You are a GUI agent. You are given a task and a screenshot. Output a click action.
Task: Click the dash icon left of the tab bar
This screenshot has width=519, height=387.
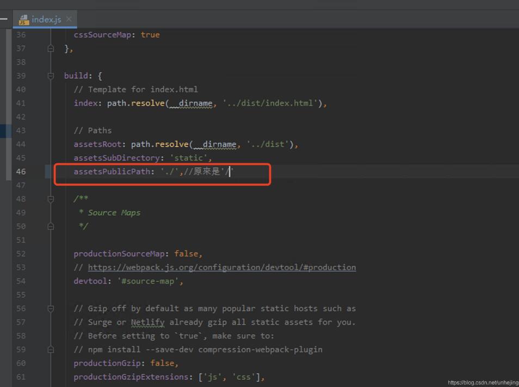click(x=4, y=18)
